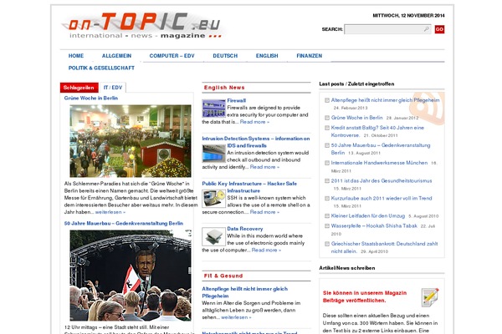Click Read more under Firewall article
Screen dimensions: 502x334
254,122
